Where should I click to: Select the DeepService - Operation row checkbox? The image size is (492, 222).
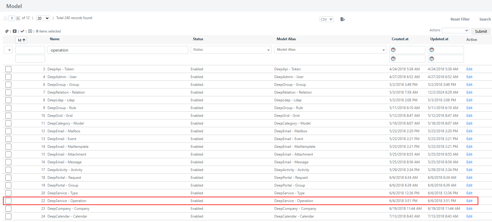8,201
